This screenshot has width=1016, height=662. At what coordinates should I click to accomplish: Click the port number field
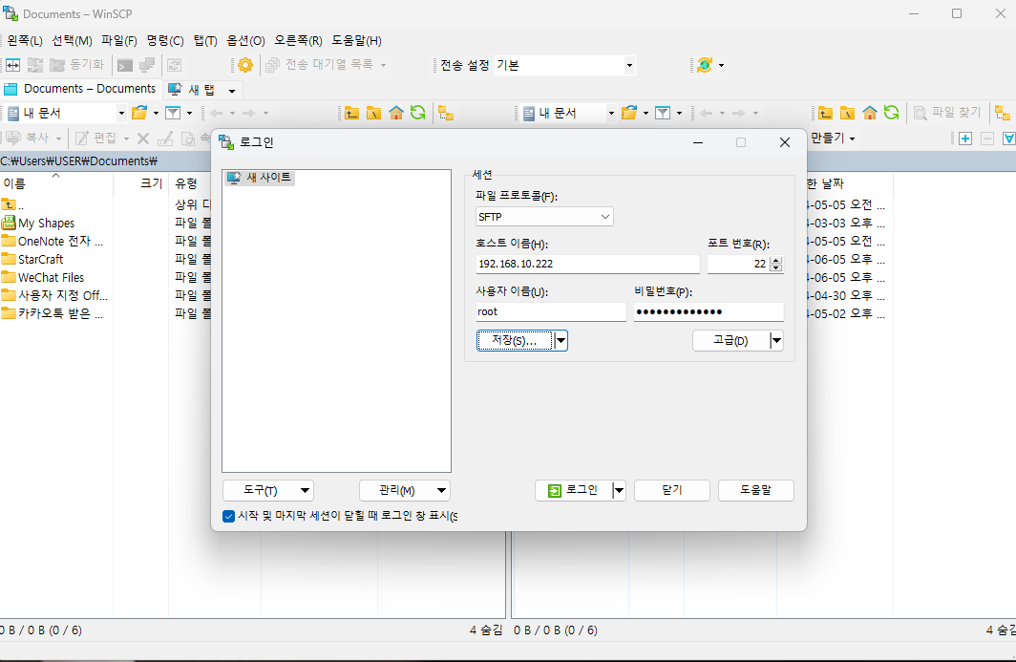pyautogui.click(x=738, y=264)
